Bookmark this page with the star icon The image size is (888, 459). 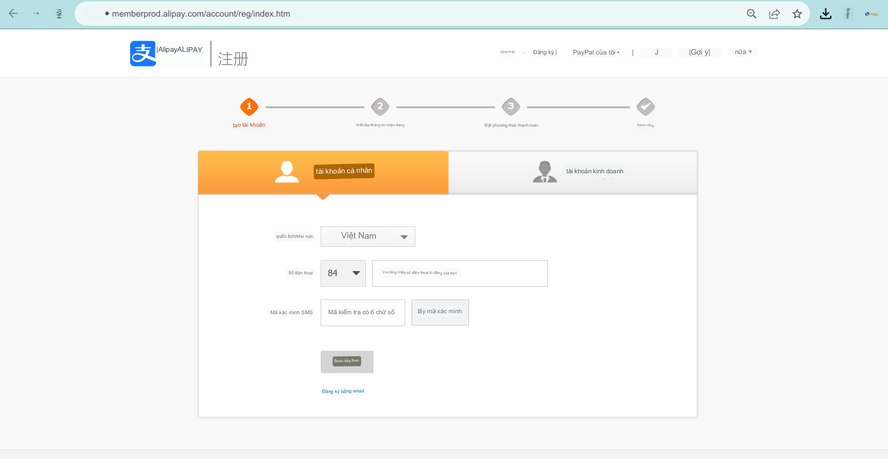797,14
